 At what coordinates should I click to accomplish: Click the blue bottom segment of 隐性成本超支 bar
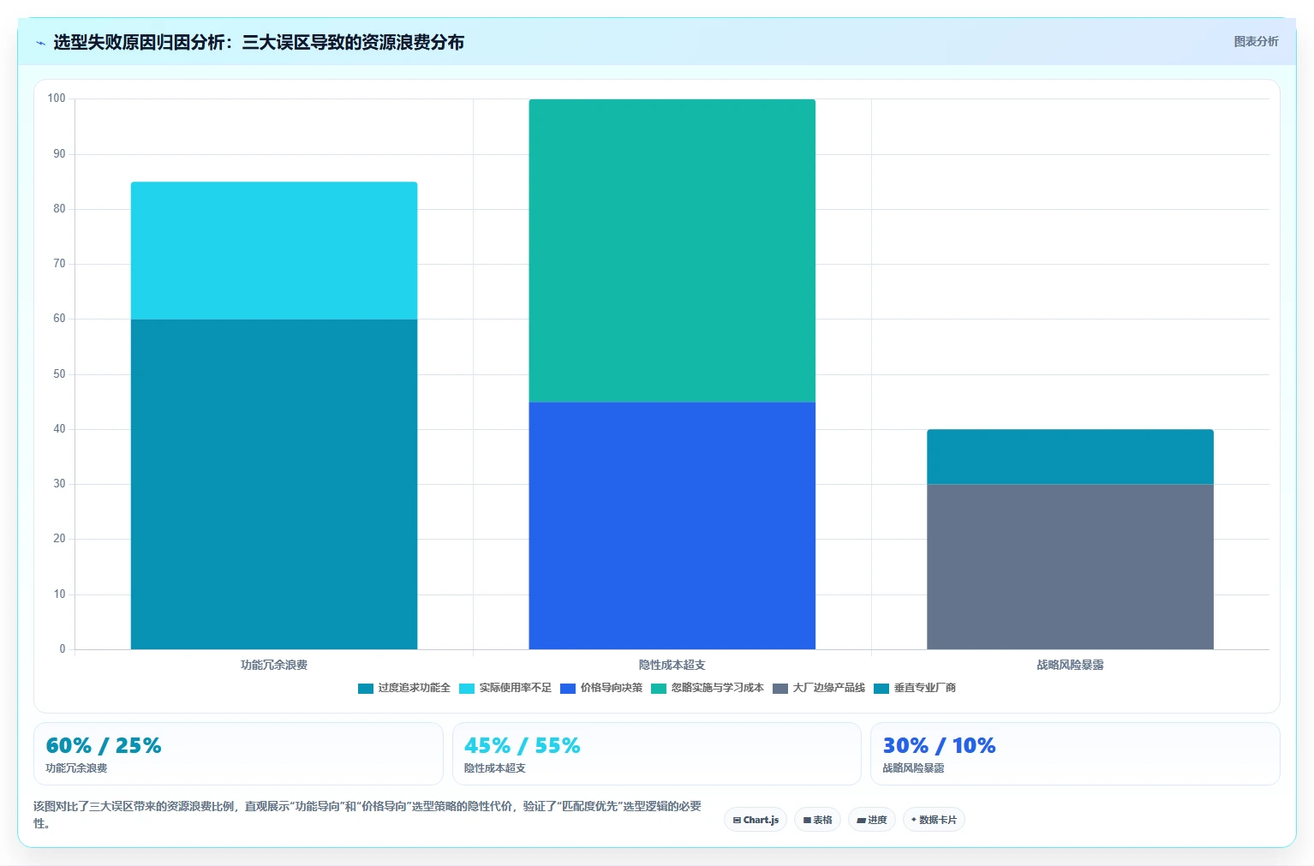point(672,526)
